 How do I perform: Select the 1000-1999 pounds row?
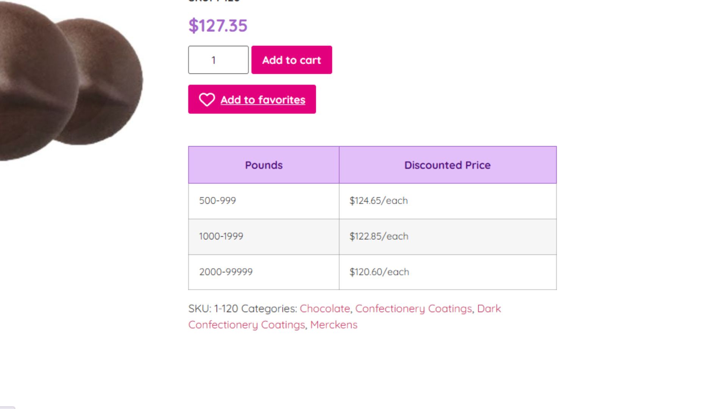pyautogui.click(x=372, y=237)
